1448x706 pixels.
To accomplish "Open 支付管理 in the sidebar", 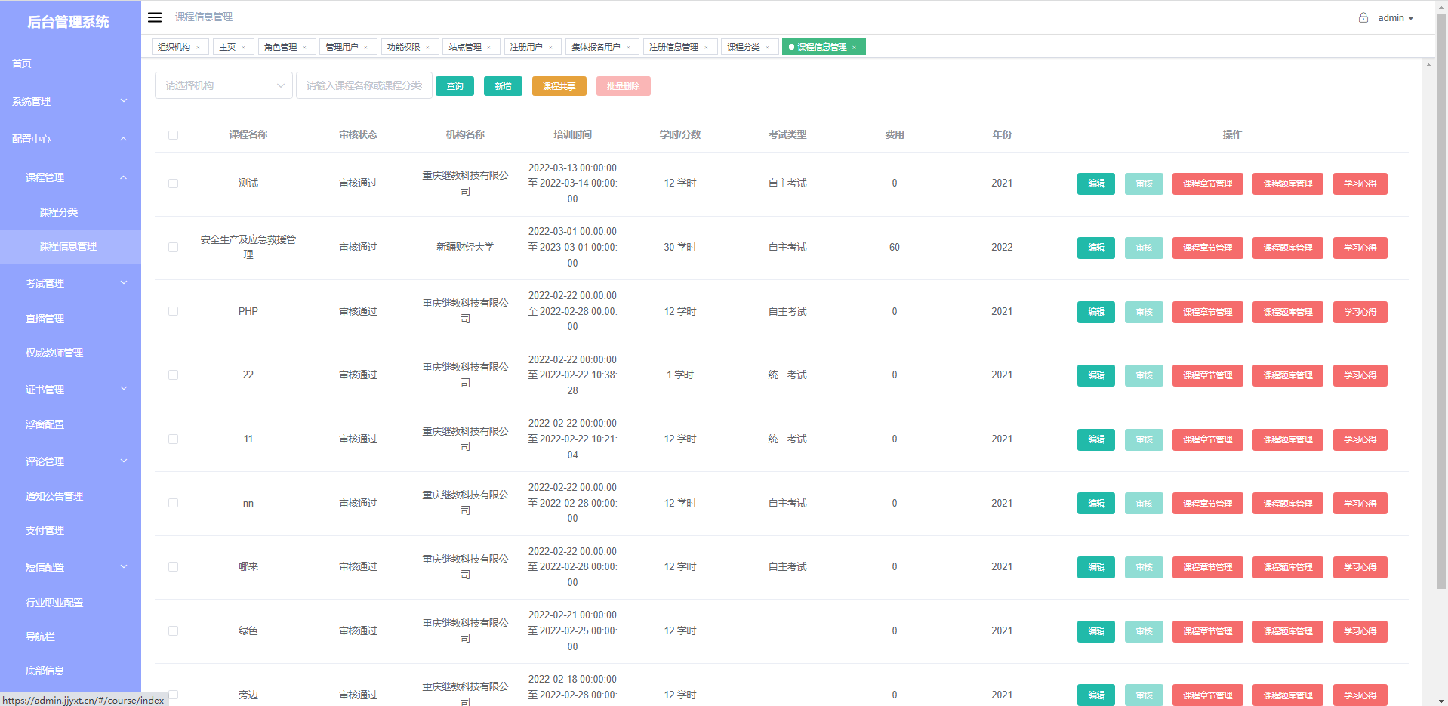I will [x=70, y=530].
